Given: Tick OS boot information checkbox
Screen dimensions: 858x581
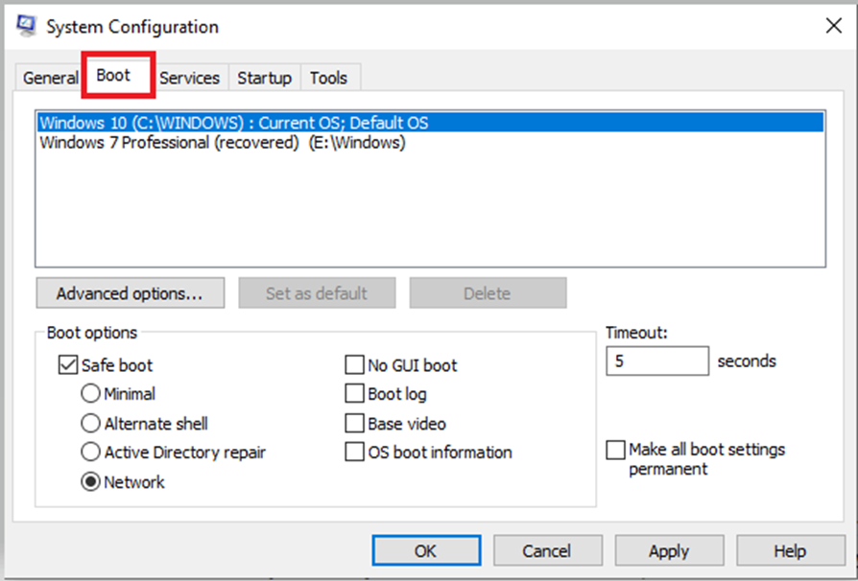Looking at the screenshot, I should pyautogui.click(x=355, y=453).
